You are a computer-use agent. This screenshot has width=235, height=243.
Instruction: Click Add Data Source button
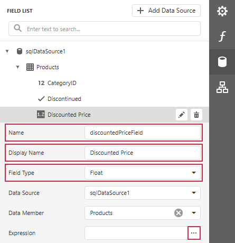pos(166,11)
